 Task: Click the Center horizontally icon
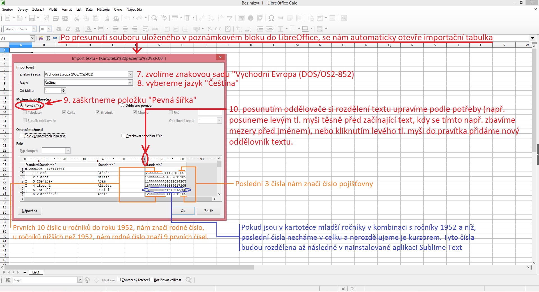coord(125,29)
